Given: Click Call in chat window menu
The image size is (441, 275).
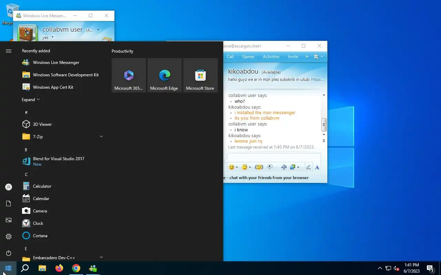Looking at the screenshot, I should tap(230, 57).
